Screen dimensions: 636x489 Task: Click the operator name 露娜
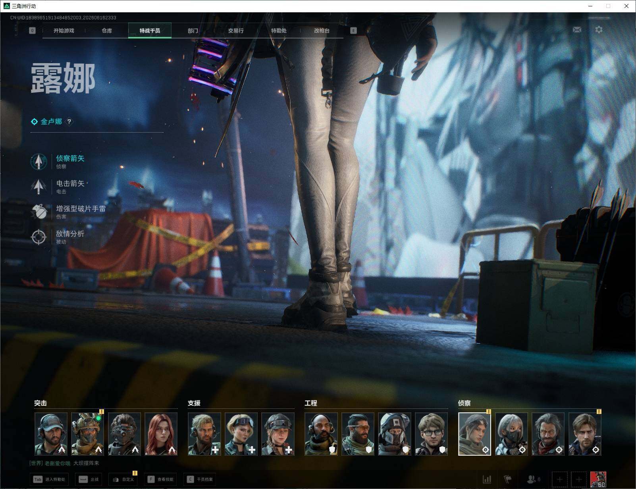(x=63, y=79)
